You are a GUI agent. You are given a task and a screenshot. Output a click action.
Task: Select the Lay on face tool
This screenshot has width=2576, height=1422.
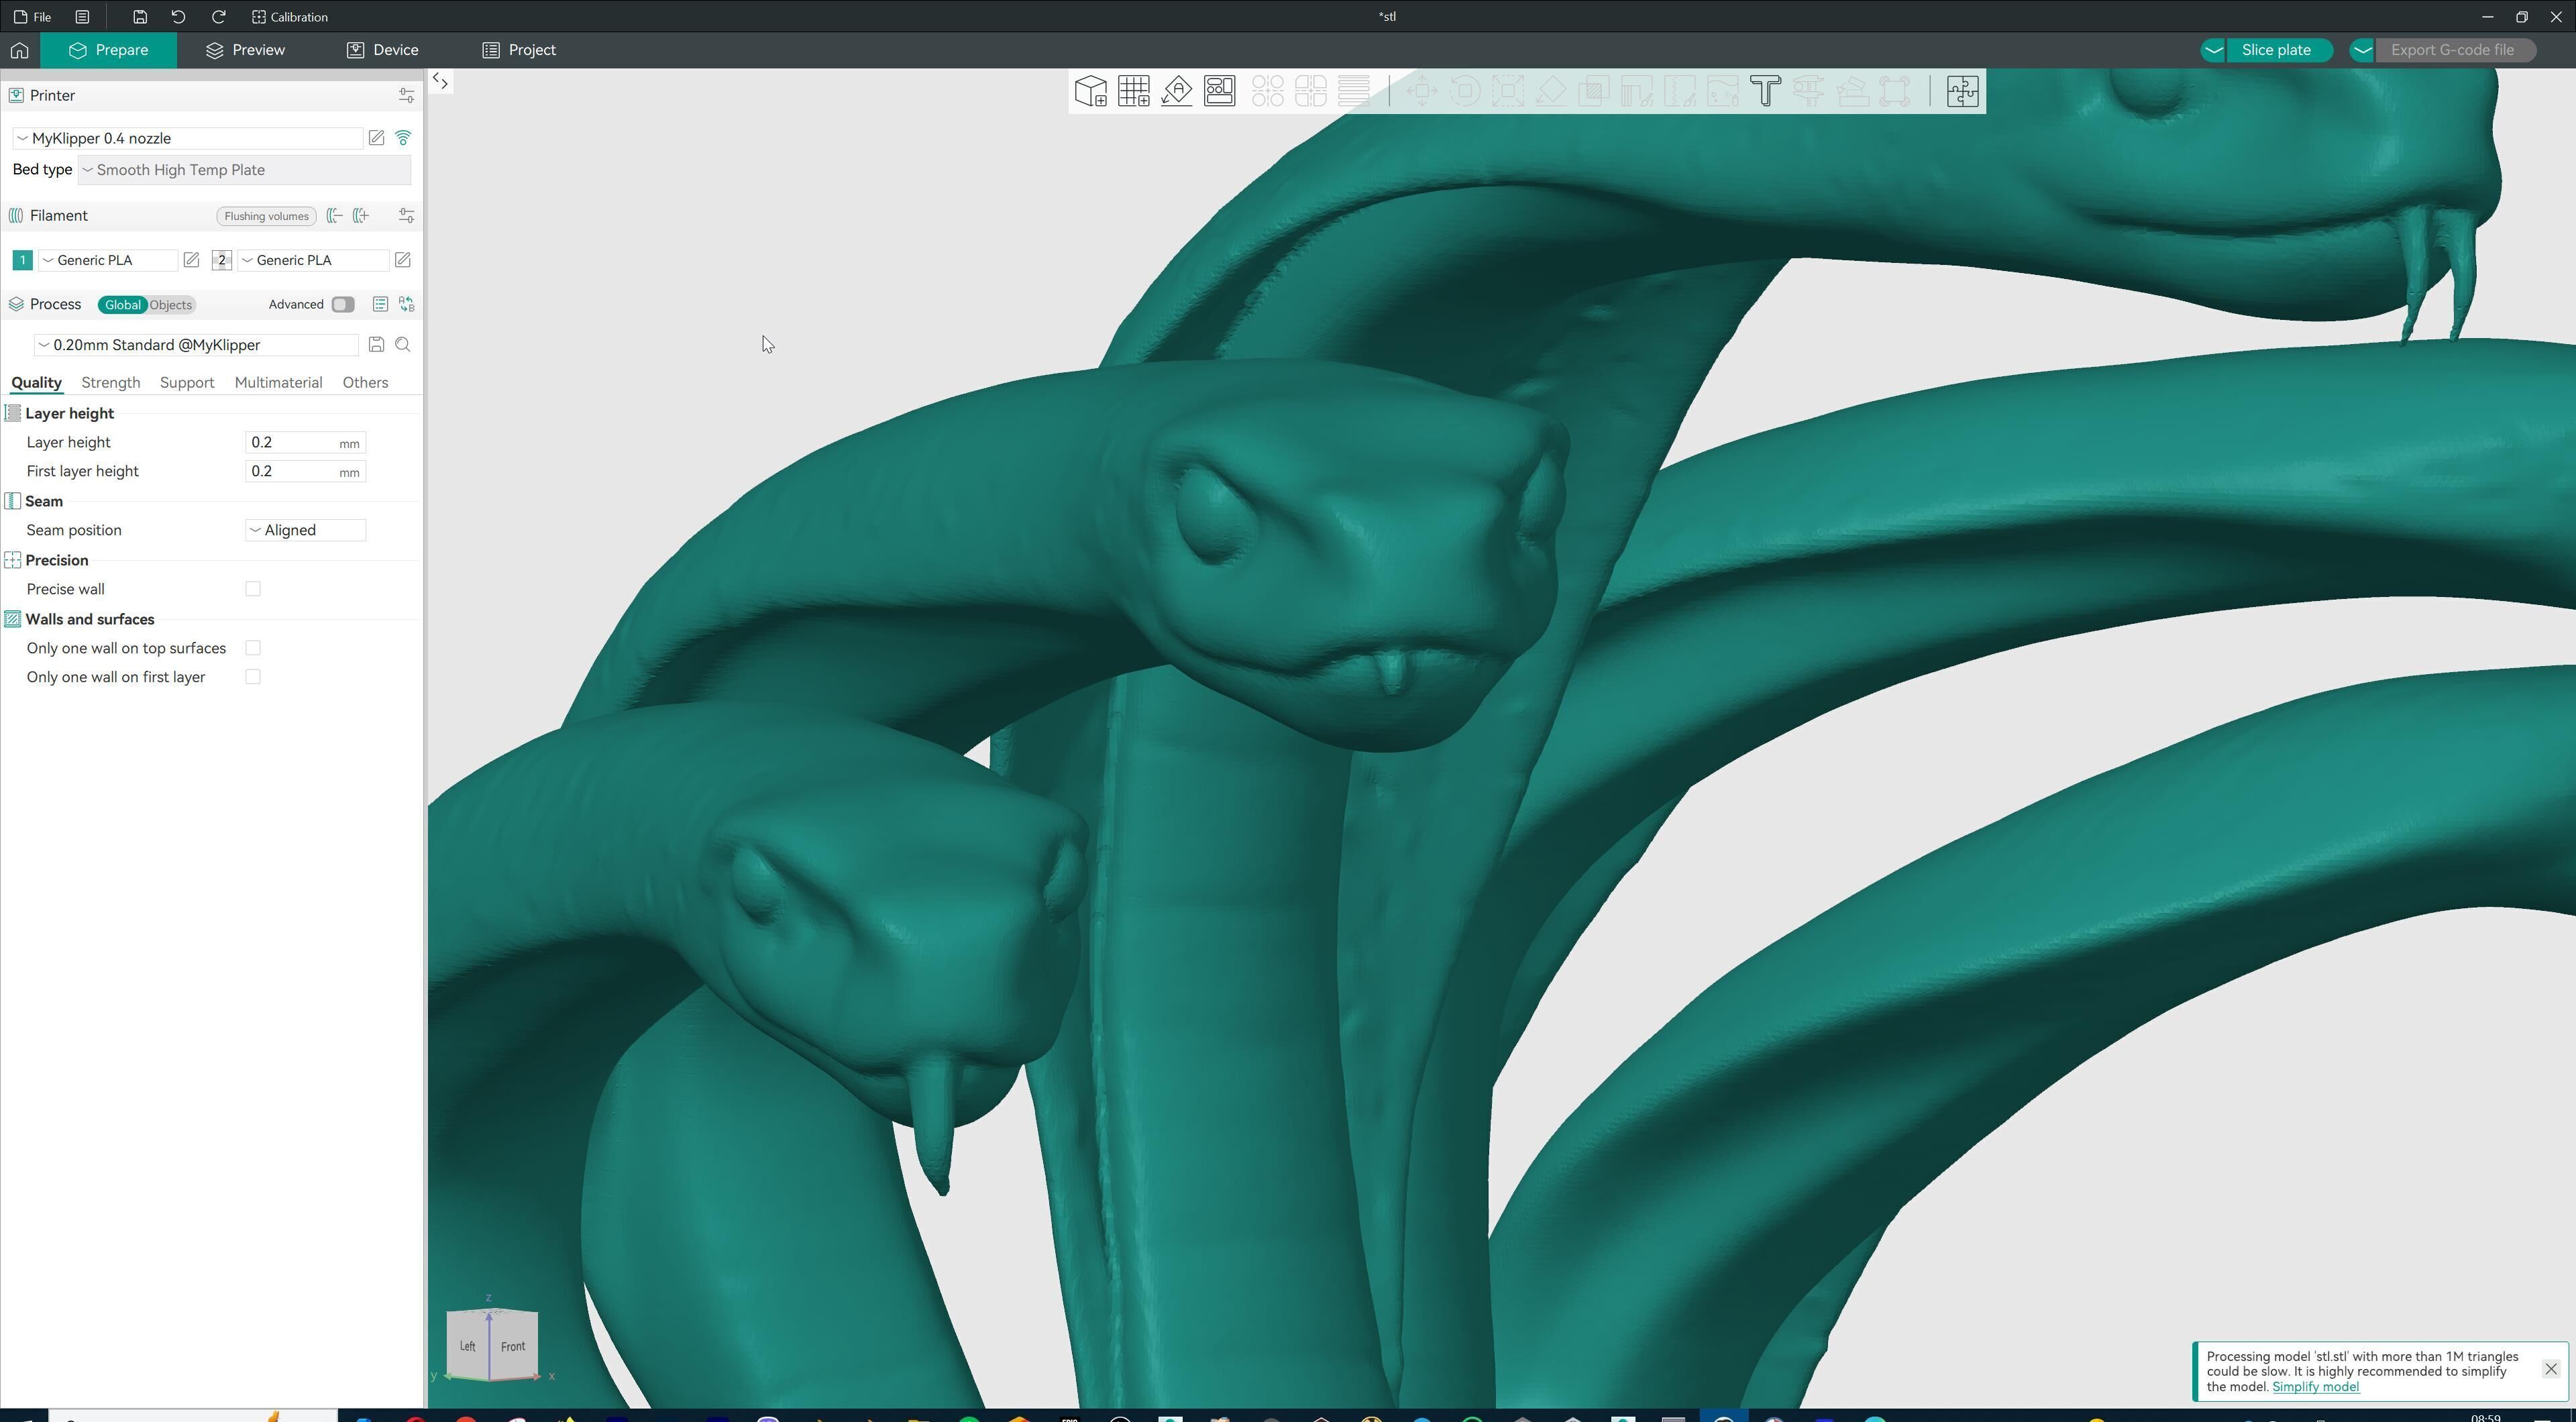pos(1551,91)
